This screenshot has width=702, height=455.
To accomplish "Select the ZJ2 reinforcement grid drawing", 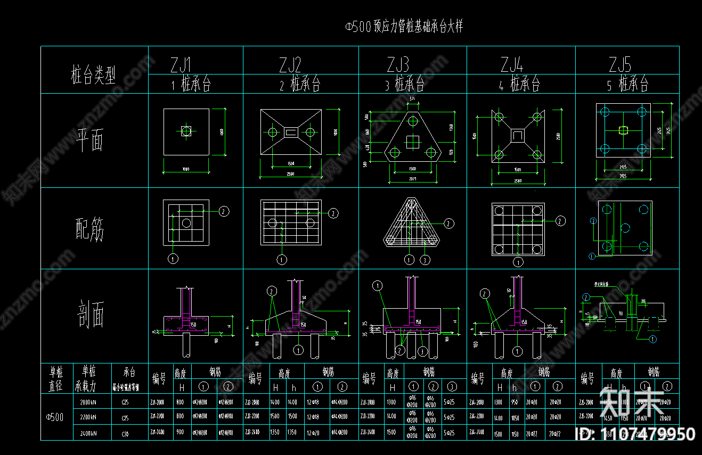I will tap(291, 222).
